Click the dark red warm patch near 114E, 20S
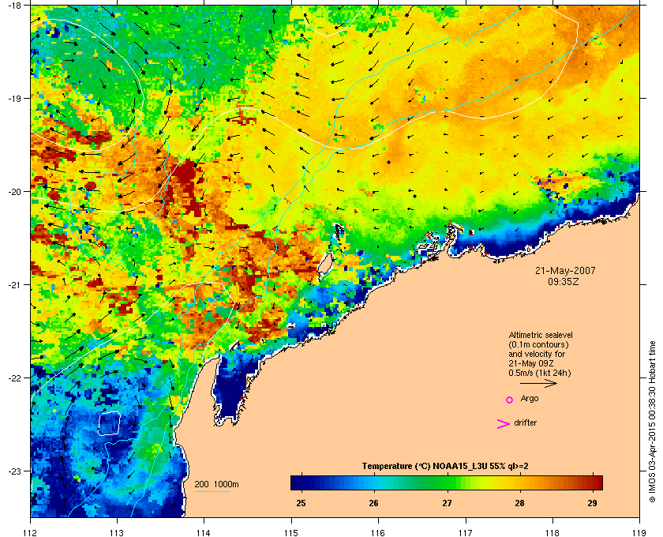 [185, 174]
